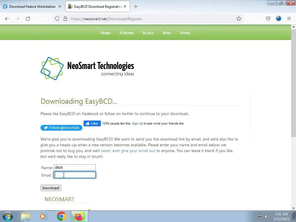296x222 pixels.
Task: Open the tracking protection shield icon
Action: (57, 18)
